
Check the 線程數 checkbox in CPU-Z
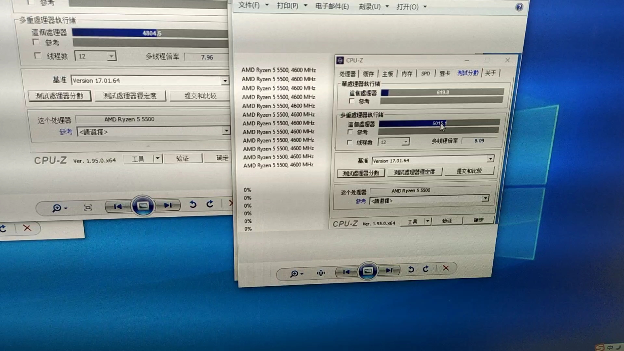pyautogui.click(x=350, y=142)
